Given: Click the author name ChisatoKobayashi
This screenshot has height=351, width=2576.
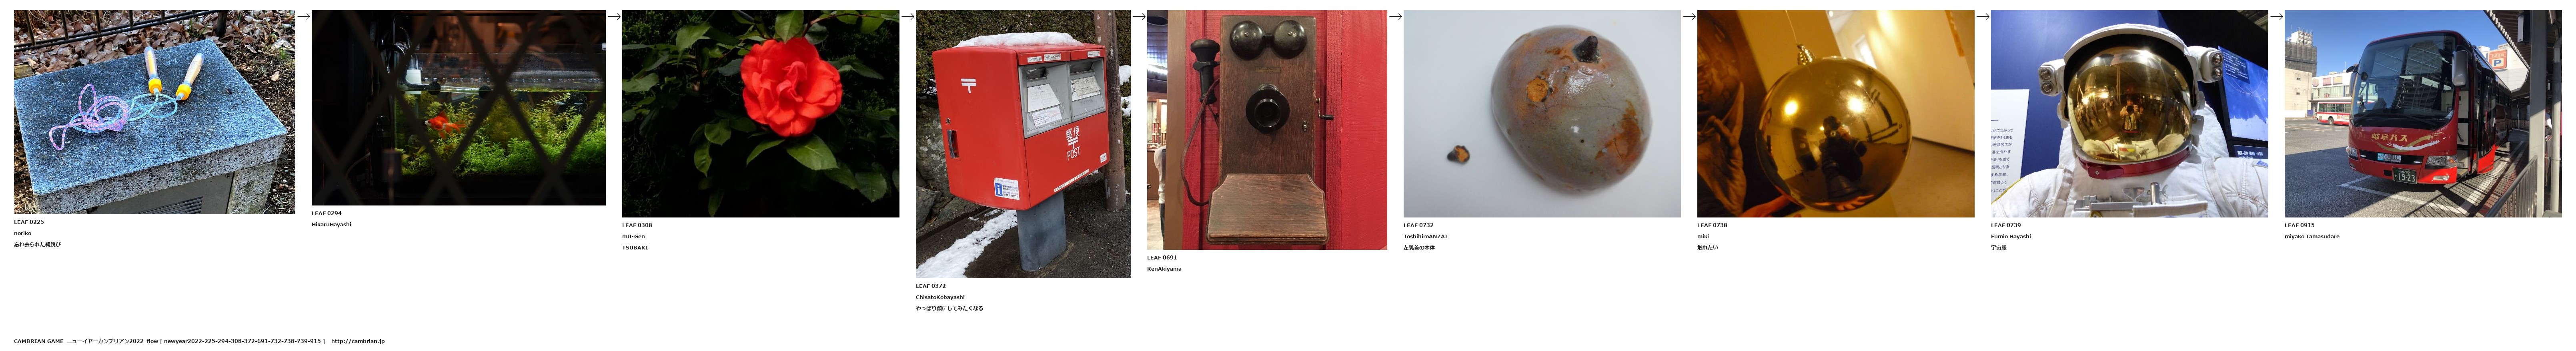Looking at the screenshot, I should point(940,297).
